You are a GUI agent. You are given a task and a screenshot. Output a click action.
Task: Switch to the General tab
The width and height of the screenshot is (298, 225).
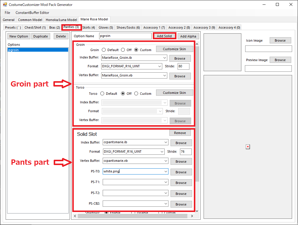click(x=9, y=20)
